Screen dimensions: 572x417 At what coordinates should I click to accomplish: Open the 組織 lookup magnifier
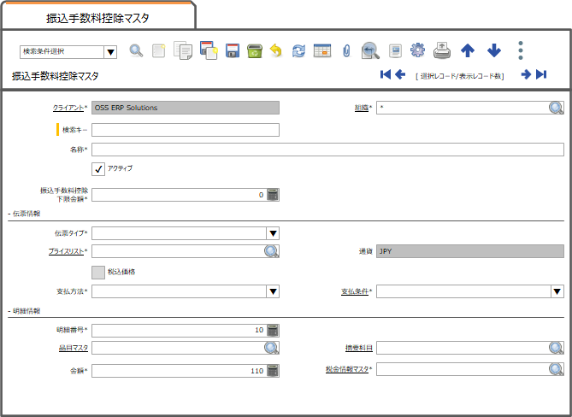(x=556, y=108)
